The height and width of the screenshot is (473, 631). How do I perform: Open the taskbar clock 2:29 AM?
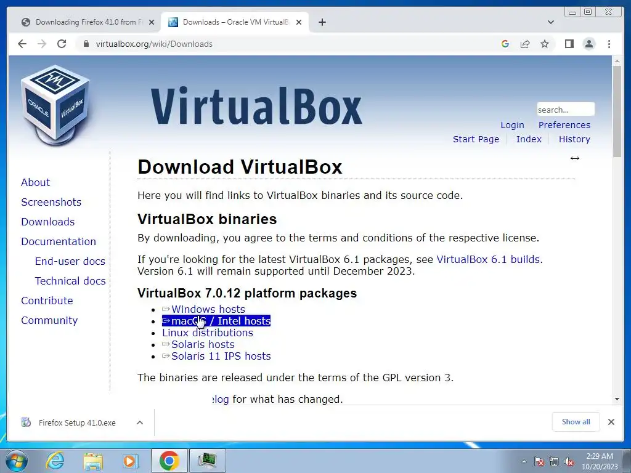pyautogui.click(x=600, y=461)
